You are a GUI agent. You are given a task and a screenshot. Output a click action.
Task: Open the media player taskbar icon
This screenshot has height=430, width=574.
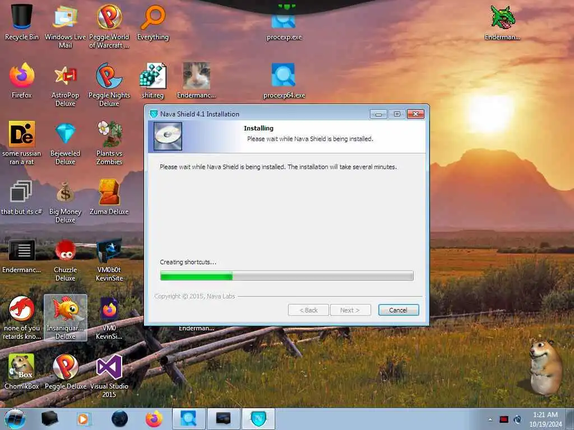tap(84, 419)
